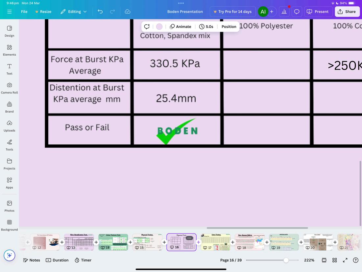Select page 13 thumbnail
362x272 pixels.
[79, 242]
